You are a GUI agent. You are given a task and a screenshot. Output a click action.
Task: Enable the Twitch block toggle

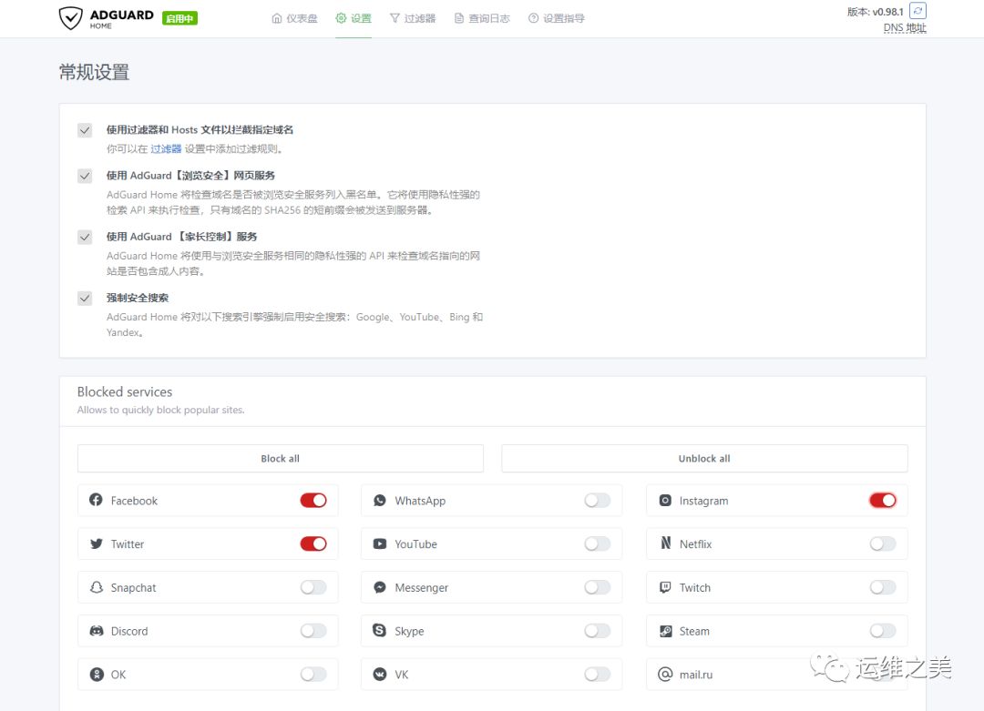pos(883,587)
